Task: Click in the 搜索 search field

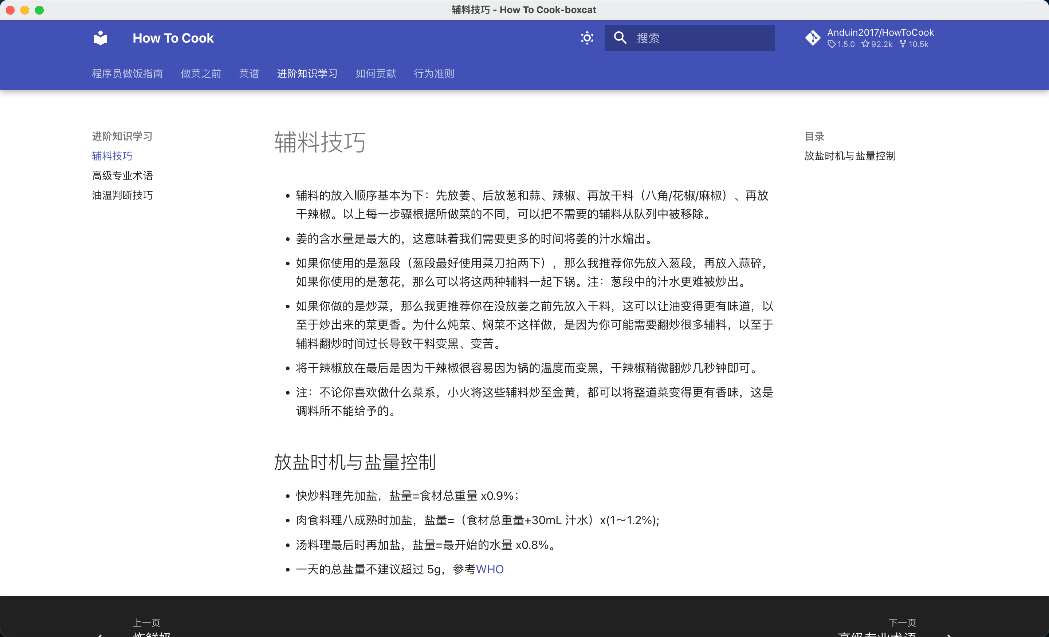Action: pyautogui.click(x=690, y=38)
